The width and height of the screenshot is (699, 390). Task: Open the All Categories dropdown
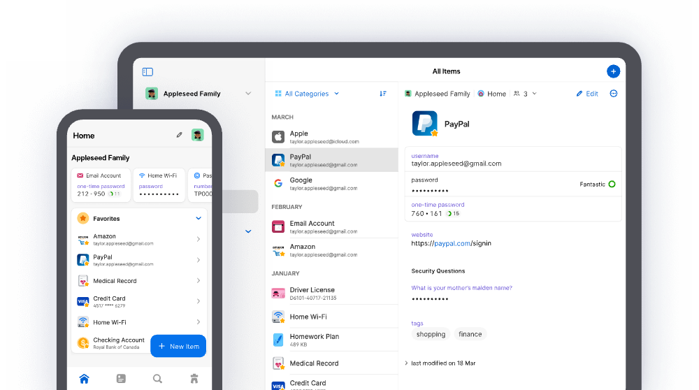(307, 94)
